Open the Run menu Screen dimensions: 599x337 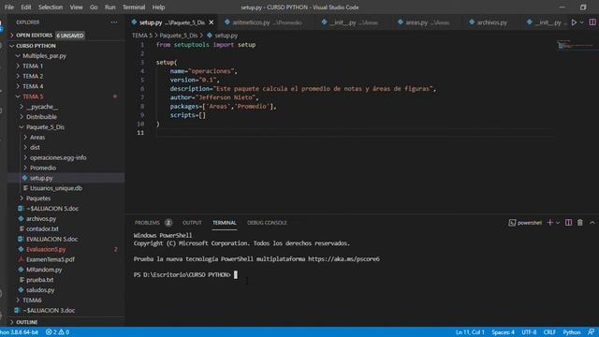[110, 7]
